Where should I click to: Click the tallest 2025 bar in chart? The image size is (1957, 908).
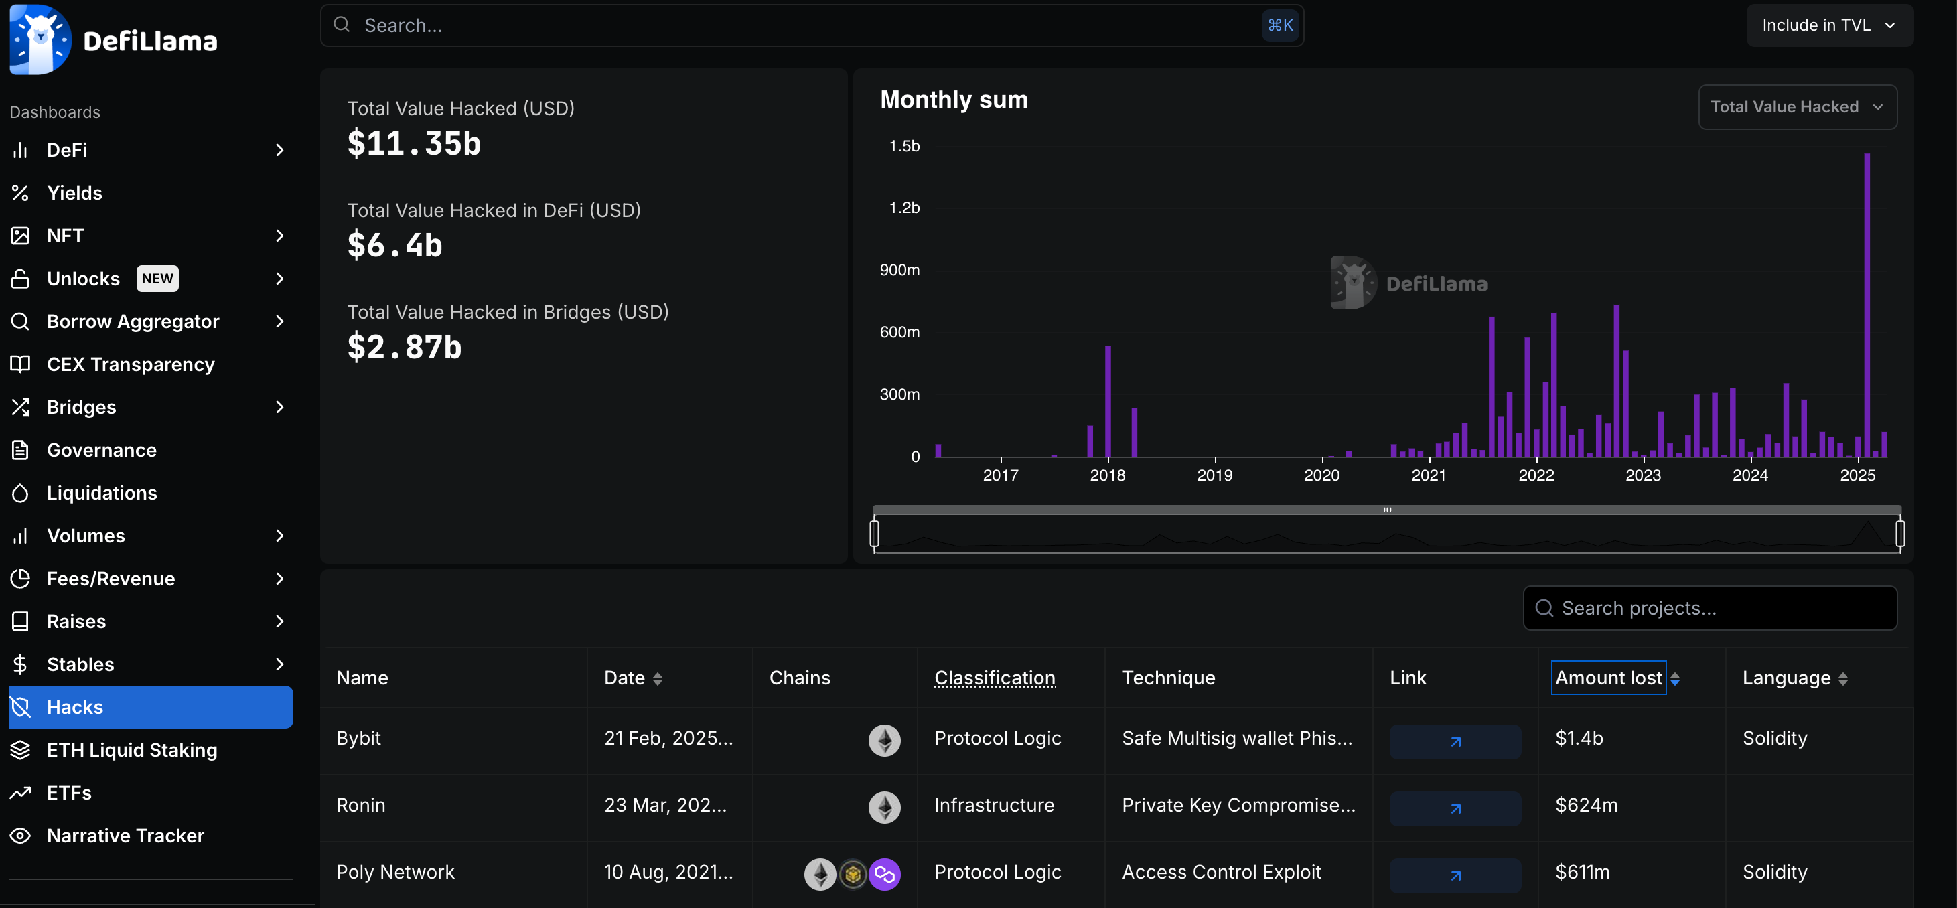click(x=1867, y=305)
